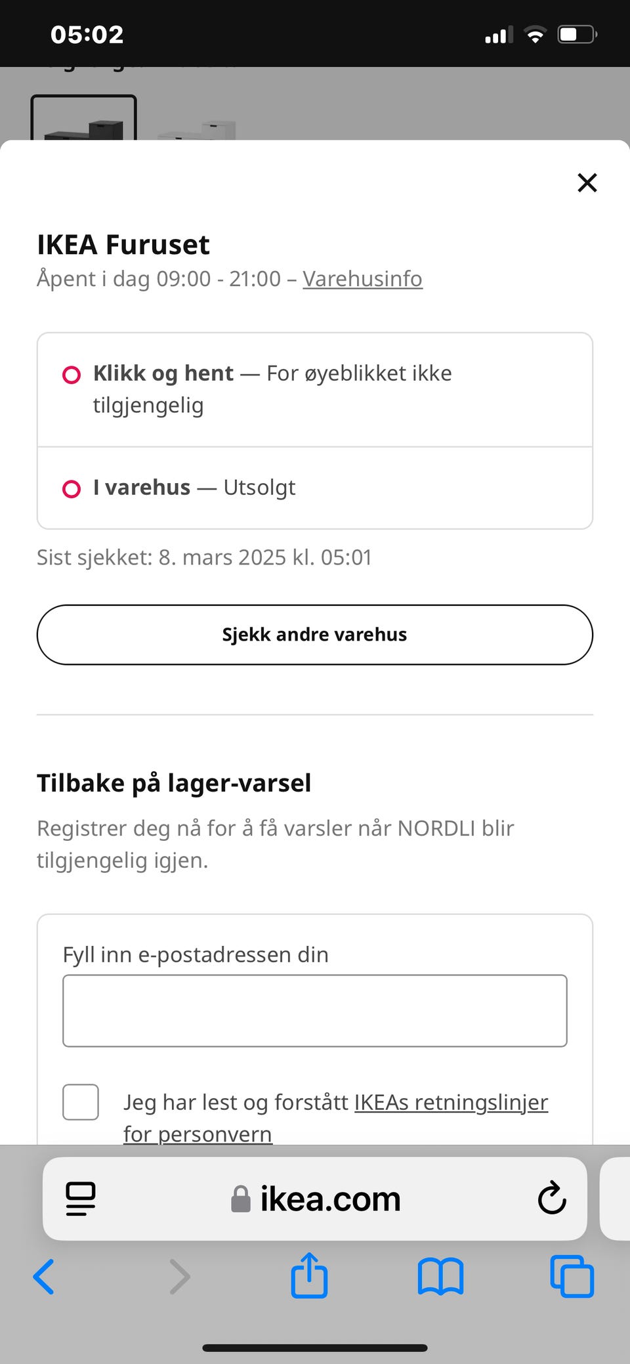
Task: Open the Safari share sheet icon
Action: (x=309, y=1275)
